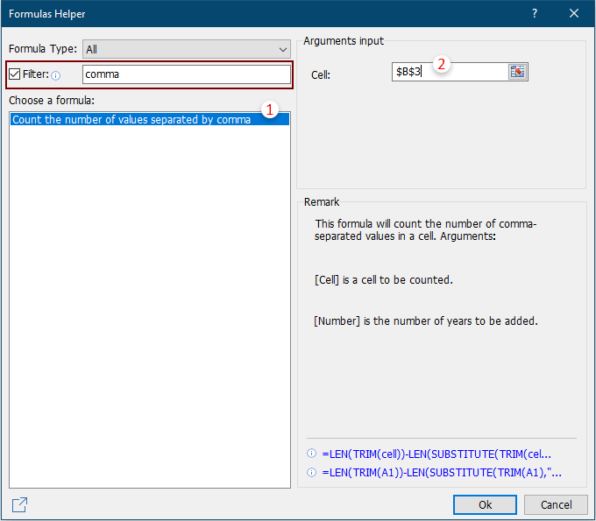Click empty area in the formula list
Image resolution: width=596 pixels, height=521 pixels.
pos(149,306)
